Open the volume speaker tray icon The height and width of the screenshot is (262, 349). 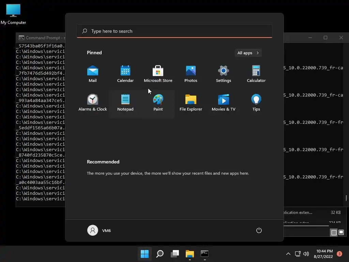306,254
